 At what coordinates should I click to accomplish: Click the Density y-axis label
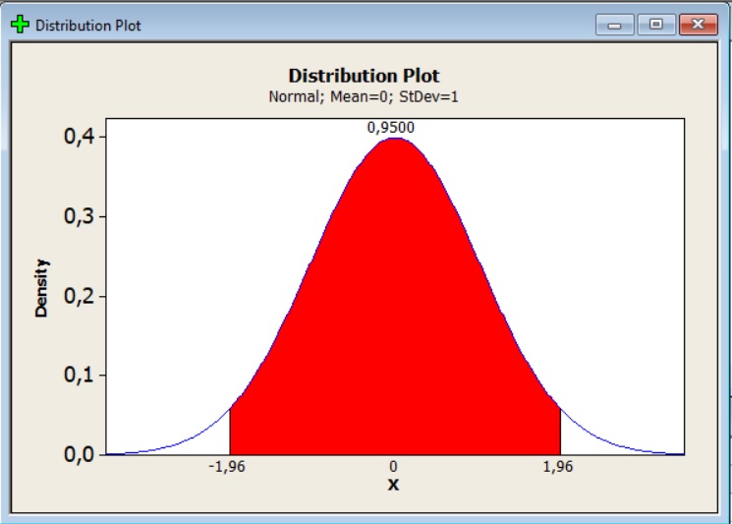[41, 287]
